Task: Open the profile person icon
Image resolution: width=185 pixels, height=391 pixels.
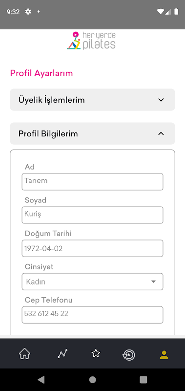Action: (164, 355)
